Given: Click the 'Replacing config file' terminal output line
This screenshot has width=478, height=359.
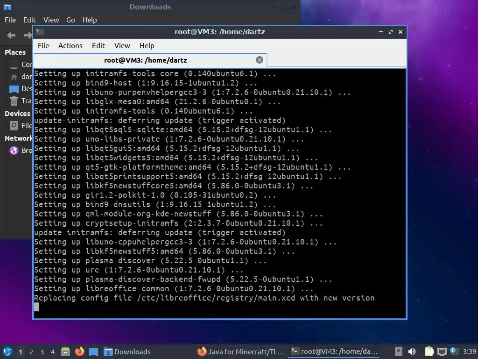Looking at the screenshot, I should 204,298.
